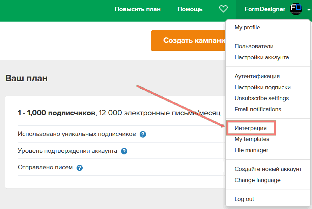Click the FormDesigner account avatar
312x209 pixels.
(x=296, y=9)
